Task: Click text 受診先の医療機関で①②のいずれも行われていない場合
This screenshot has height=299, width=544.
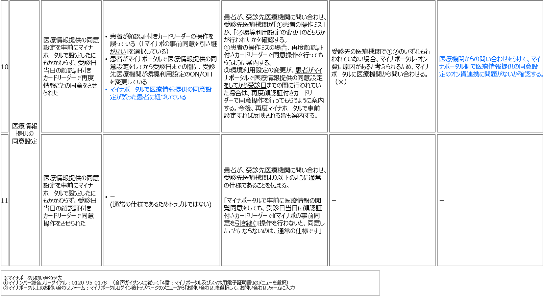Action: tap(381, 66)
